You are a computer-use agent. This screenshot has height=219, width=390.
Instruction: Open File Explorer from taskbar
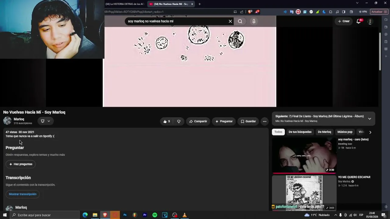point(95,215)
